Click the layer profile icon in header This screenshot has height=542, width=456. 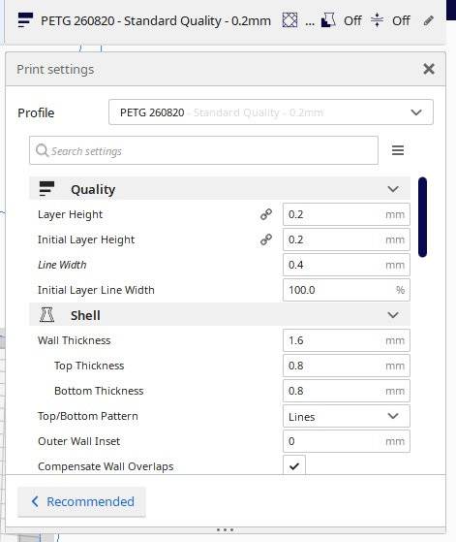pos(25,20)
